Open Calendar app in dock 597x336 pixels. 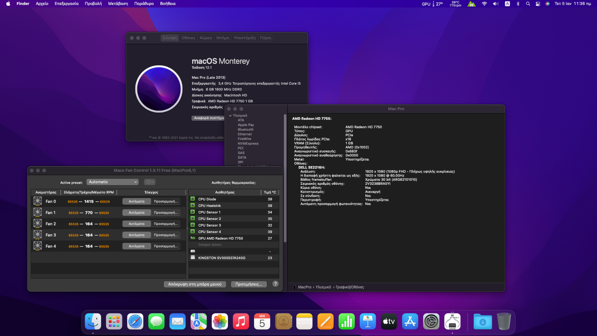pos(262,321)
